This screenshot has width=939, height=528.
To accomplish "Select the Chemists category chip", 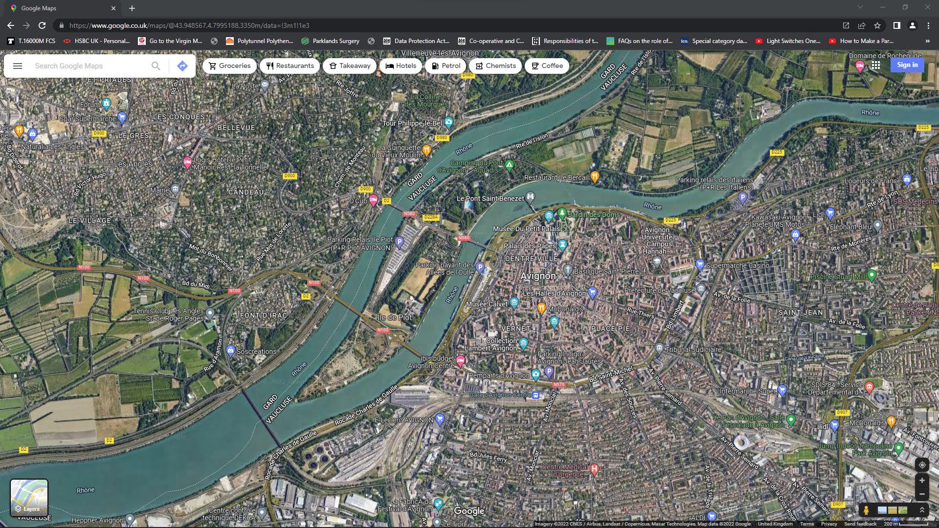I will click(x=495, y=66).
